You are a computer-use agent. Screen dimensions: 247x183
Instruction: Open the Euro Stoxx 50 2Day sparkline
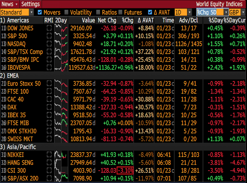[x=61, y=84]
